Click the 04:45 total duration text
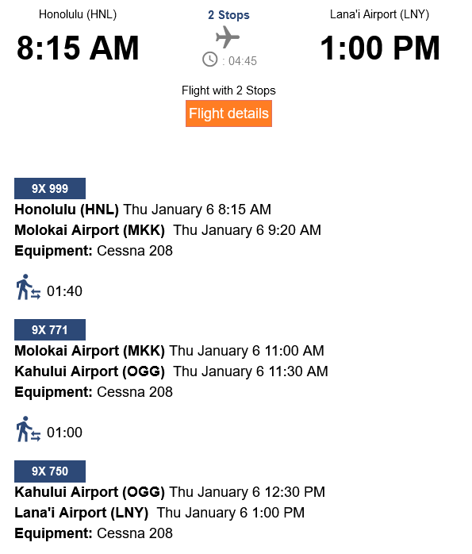Viewport: 472px width, 554px height. click(x=243, y=61)
